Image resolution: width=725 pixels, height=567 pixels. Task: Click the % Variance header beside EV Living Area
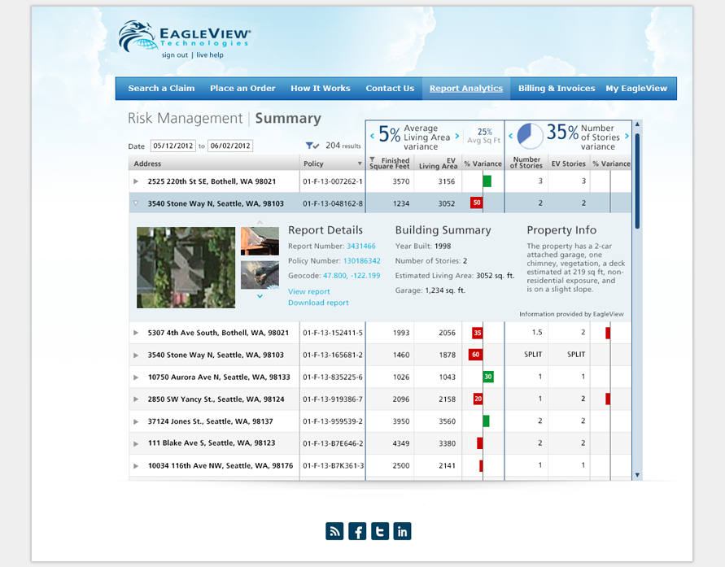click(483, 164)
